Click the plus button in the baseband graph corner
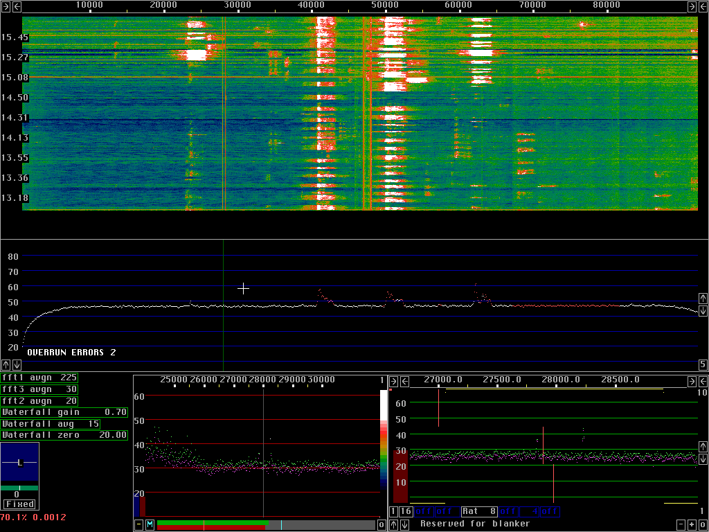The image size is (709, 532). coord(692,525)
